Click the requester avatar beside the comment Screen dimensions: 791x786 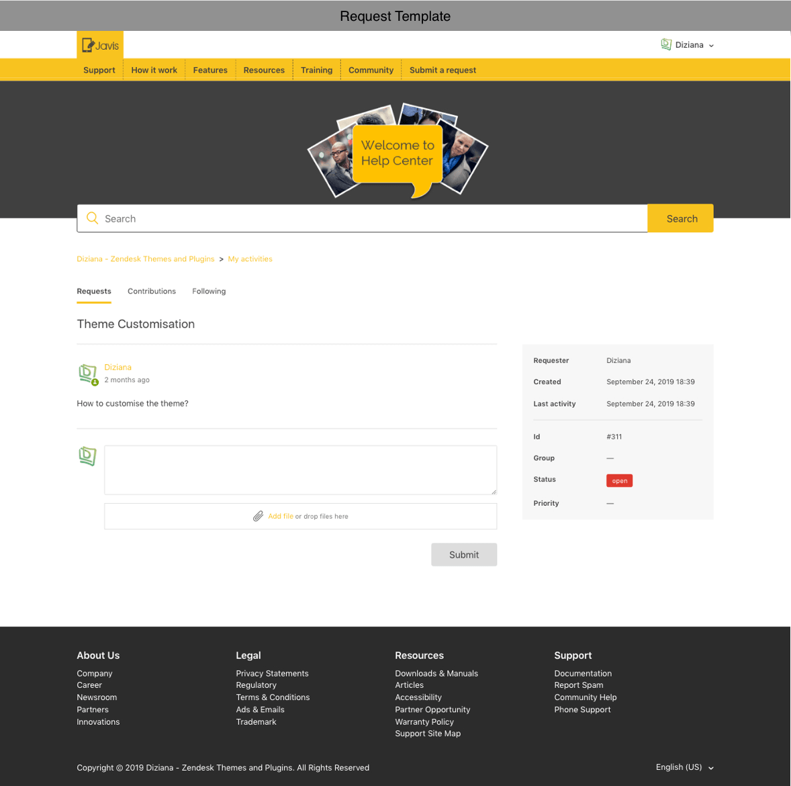(87, 373)
